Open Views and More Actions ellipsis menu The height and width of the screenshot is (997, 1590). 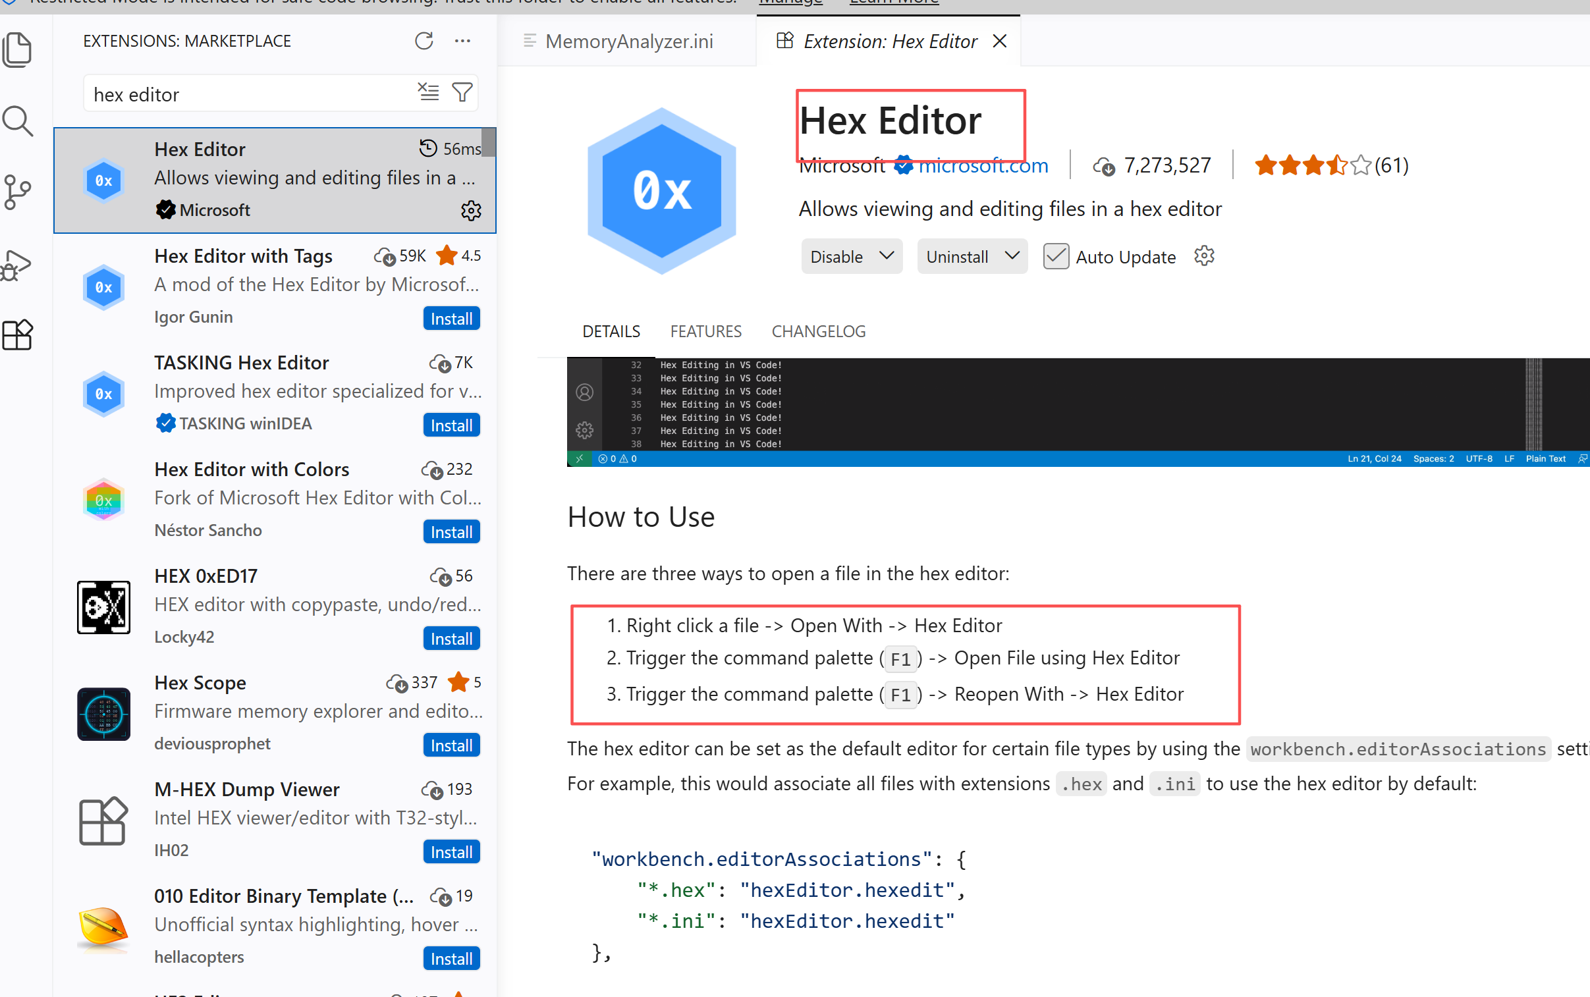(x=462, y=41)
